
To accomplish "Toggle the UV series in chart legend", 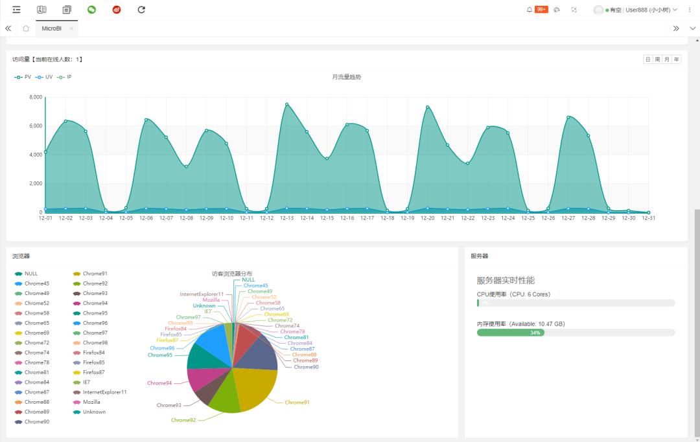I will pos(44,77).
